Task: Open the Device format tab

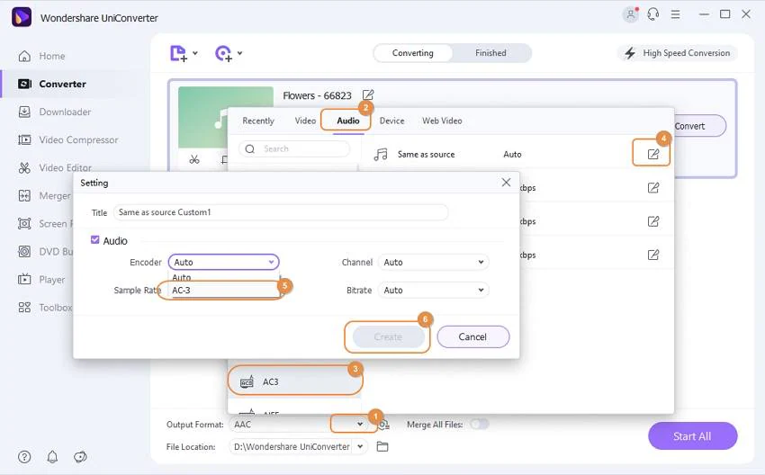Action: tap(391, 121)
